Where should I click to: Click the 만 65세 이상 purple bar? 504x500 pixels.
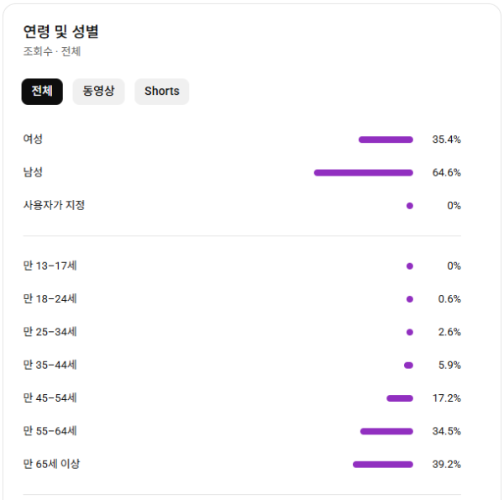(383, 464)
